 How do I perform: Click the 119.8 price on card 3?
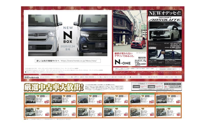point(99,102)
